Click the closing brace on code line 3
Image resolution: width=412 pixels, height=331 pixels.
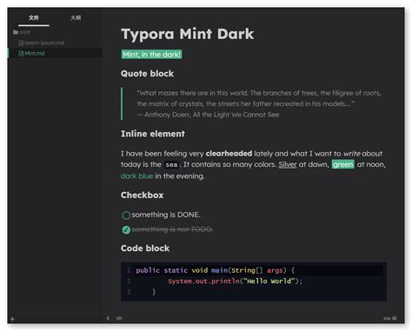pos(154,292)
